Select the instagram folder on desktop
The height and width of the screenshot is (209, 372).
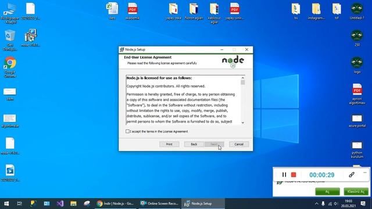[316, 11]
